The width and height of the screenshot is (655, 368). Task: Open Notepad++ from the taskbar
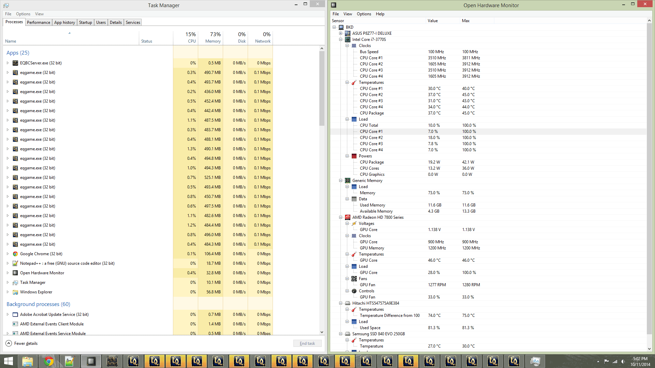coord(70,361)
